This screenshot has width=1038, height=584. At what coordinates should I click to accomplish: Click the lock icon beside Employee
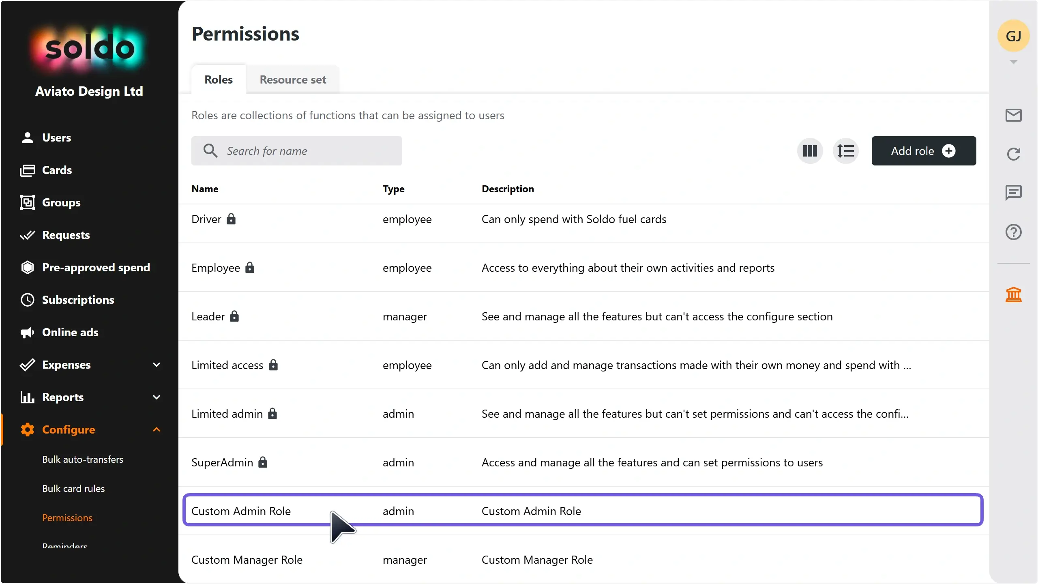(250, 267)
